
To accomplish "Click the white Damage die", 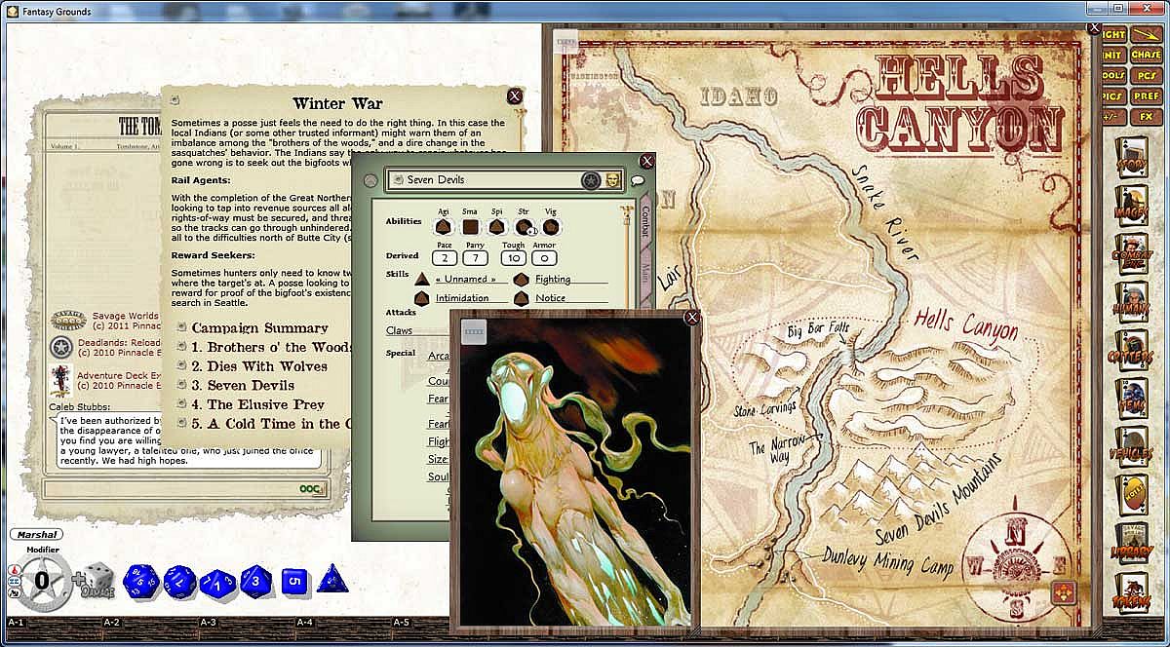I will pyautogui.click(x=97, y=582).
